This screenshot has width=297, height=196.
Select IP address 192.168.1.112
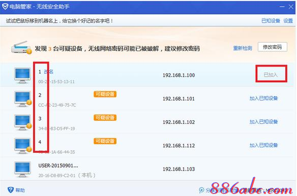(x=179, y=146)
